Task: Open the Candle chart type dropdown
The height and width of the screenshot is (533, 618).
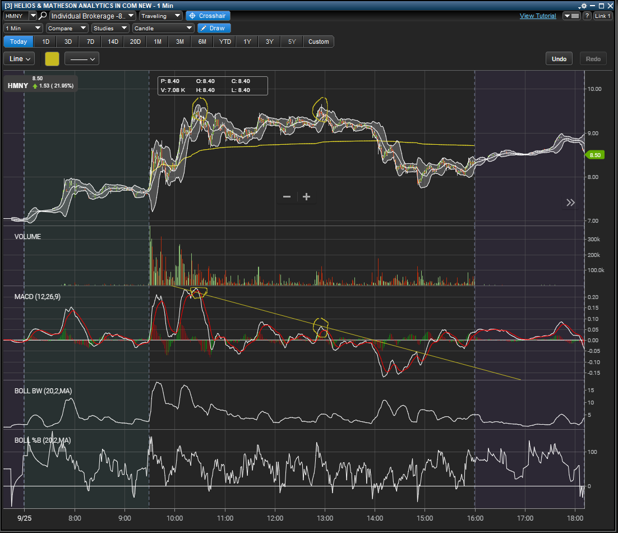Action: (x=163, y=28)
